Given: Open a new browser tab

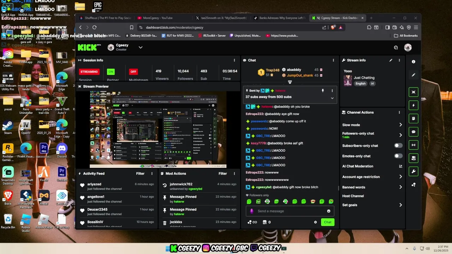Looking at the screenshot, I should (371, 18).
